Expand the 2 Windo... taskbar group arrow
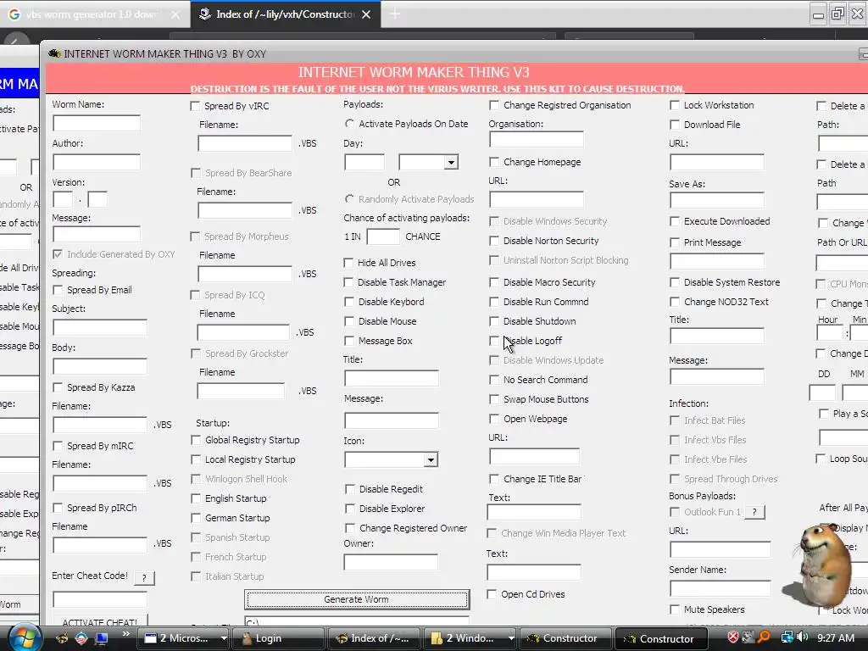Screen dimensions: 868x651 tap(510, 638)
